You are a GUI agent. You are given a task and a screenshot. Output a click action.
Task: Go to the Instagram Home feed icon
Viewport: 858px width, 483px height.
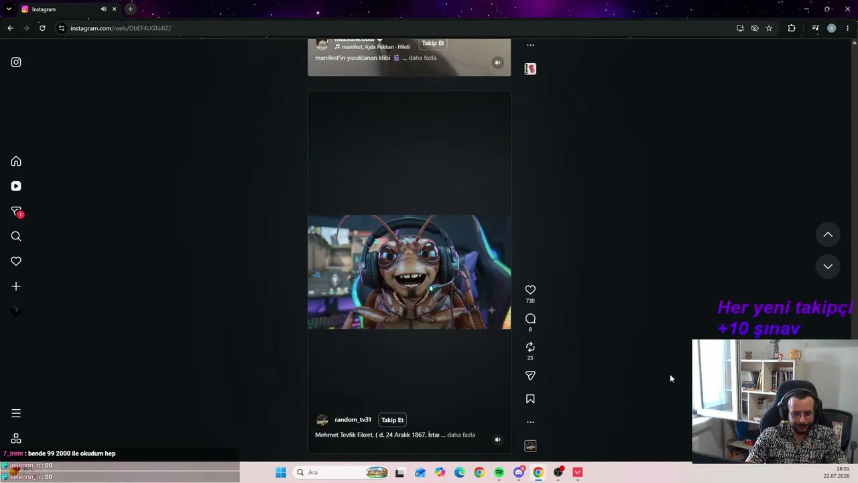click(16, 162)
